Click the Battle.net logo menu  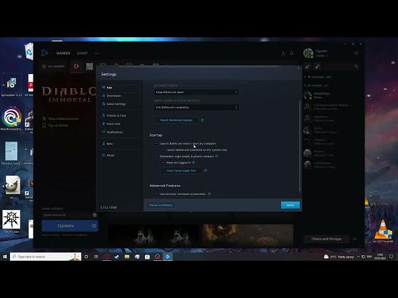(x=44, y=53)
